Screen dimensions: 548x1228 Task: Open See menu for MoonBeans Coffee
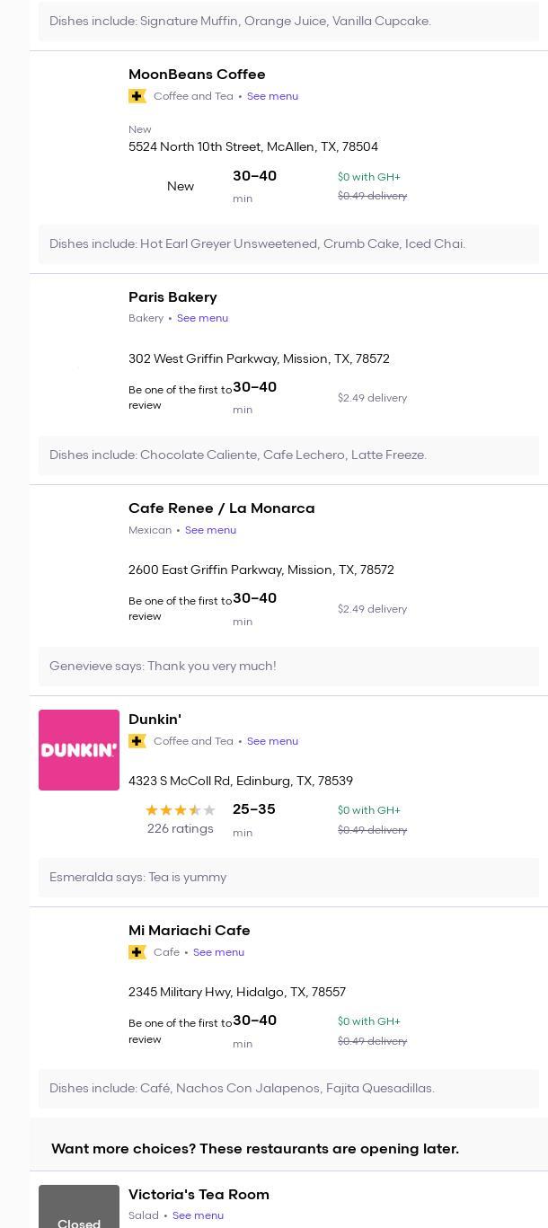pyautogui.click(x=272, y=96)
